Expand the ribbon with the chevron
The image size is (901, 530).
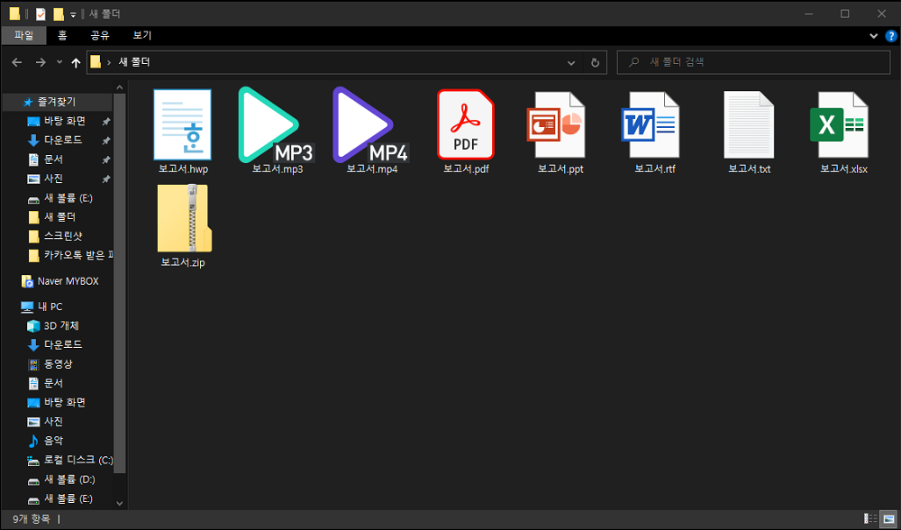point(873,36)
